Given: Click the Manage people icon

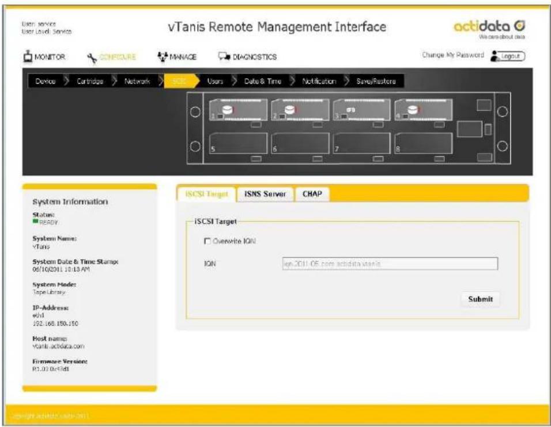Looking at the screenshot, I should [163, 57].
